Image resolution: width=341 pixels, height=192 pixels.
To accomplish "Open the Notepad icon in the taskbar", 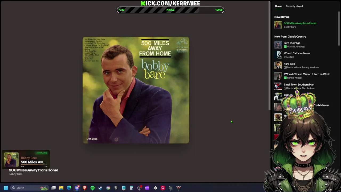I will point(124,188).
